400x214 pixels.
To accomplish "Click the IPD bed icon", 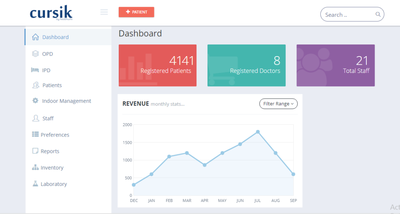I will click(35, 70).
